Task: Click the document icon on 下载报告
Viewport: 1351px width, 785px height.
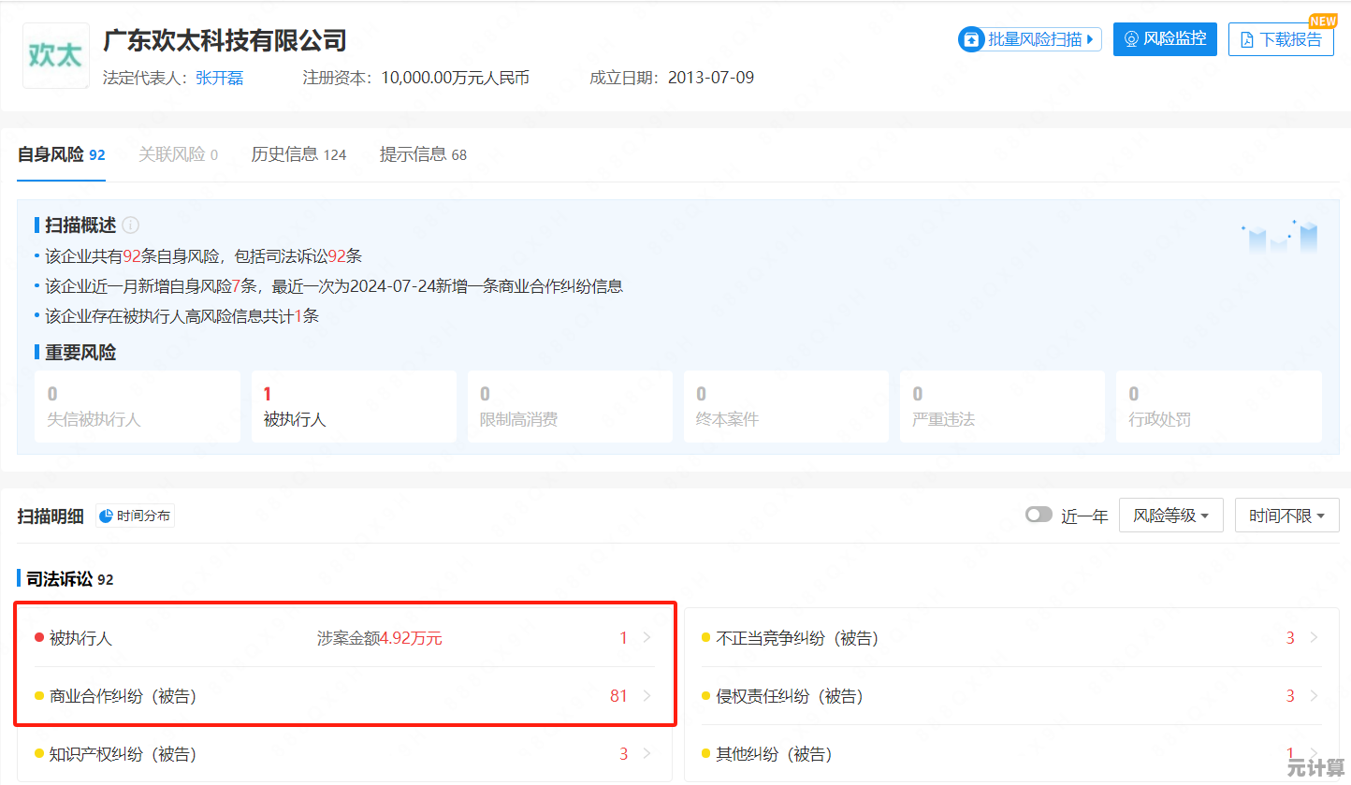Action: (1247, 39)
